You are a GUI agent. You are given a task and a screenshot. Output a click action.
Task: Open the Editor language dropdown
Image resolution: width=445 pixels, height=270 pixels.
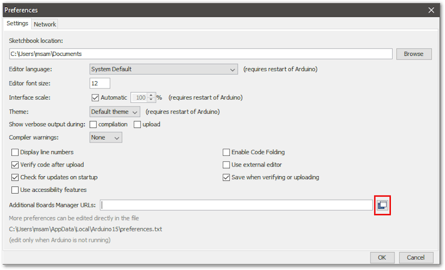click(x=164, y=69)
